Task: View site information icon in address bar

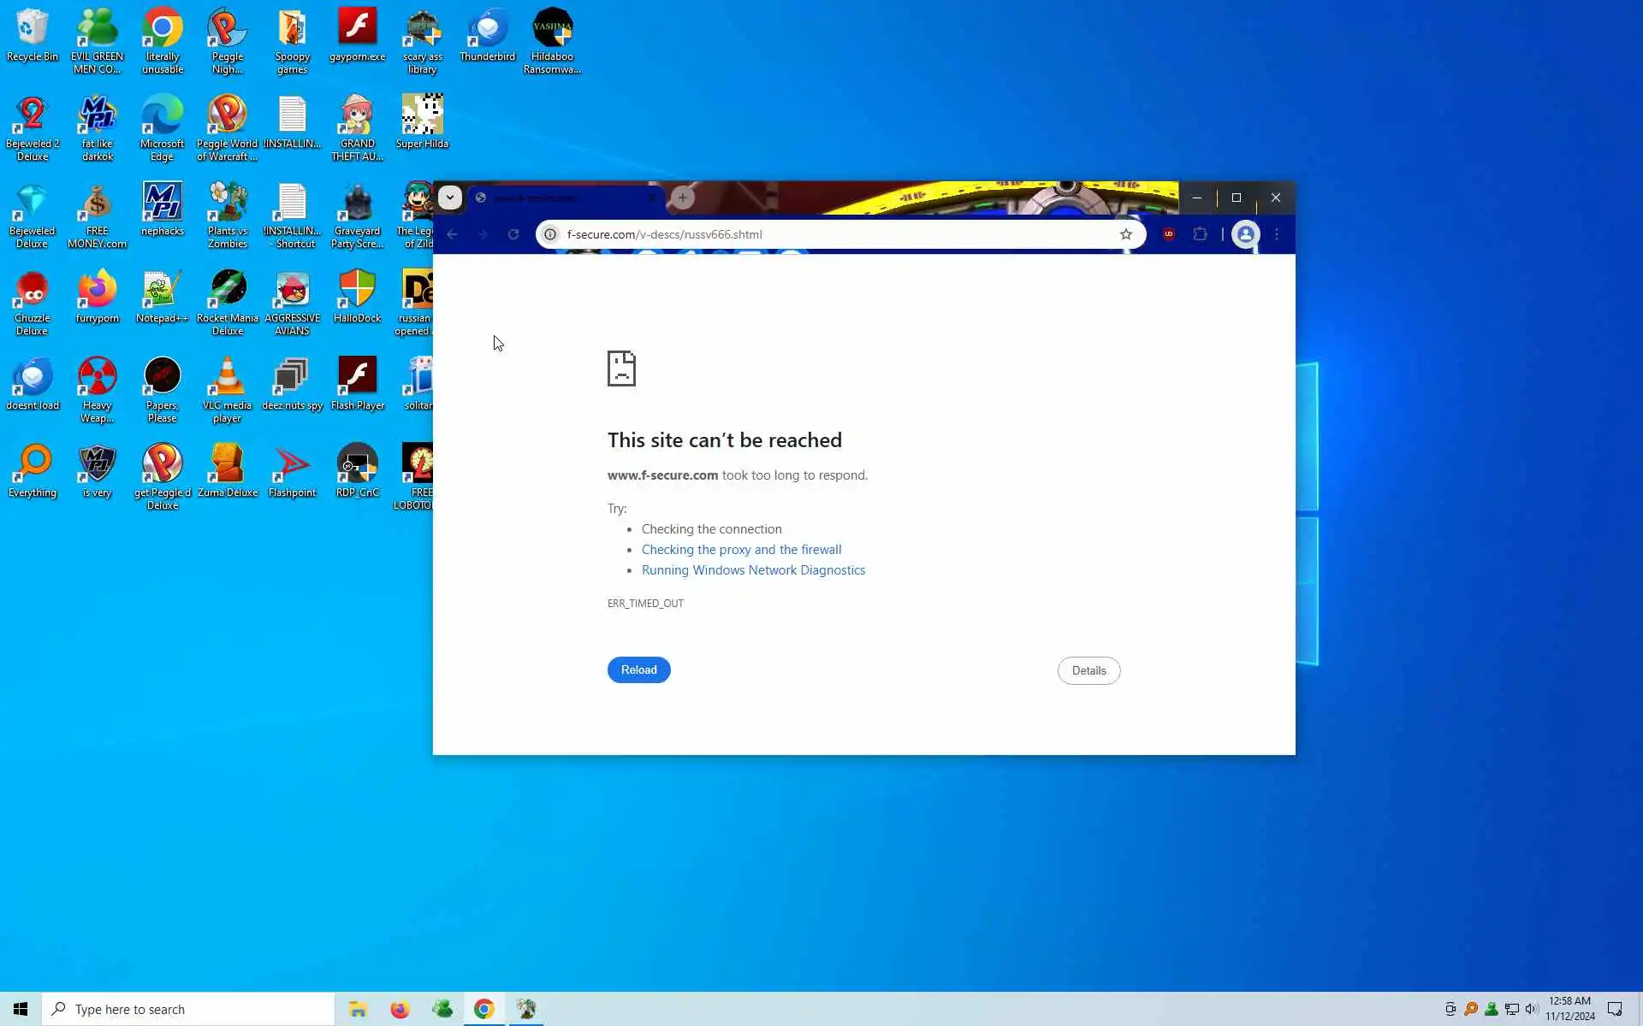Action: point(550,234)
